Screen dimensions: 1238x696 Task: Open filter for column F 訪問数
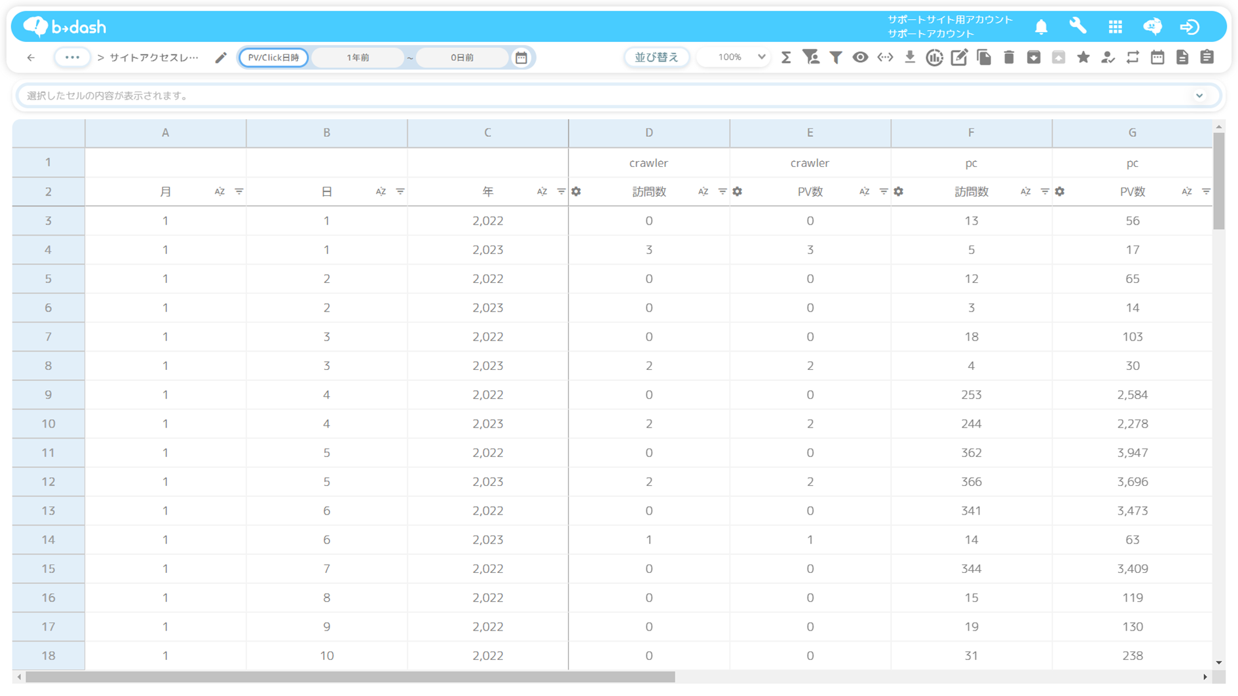1045,192
